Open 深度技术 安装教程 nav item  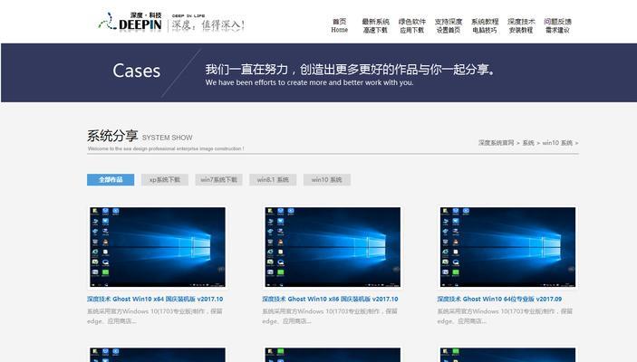click(521, 25)
